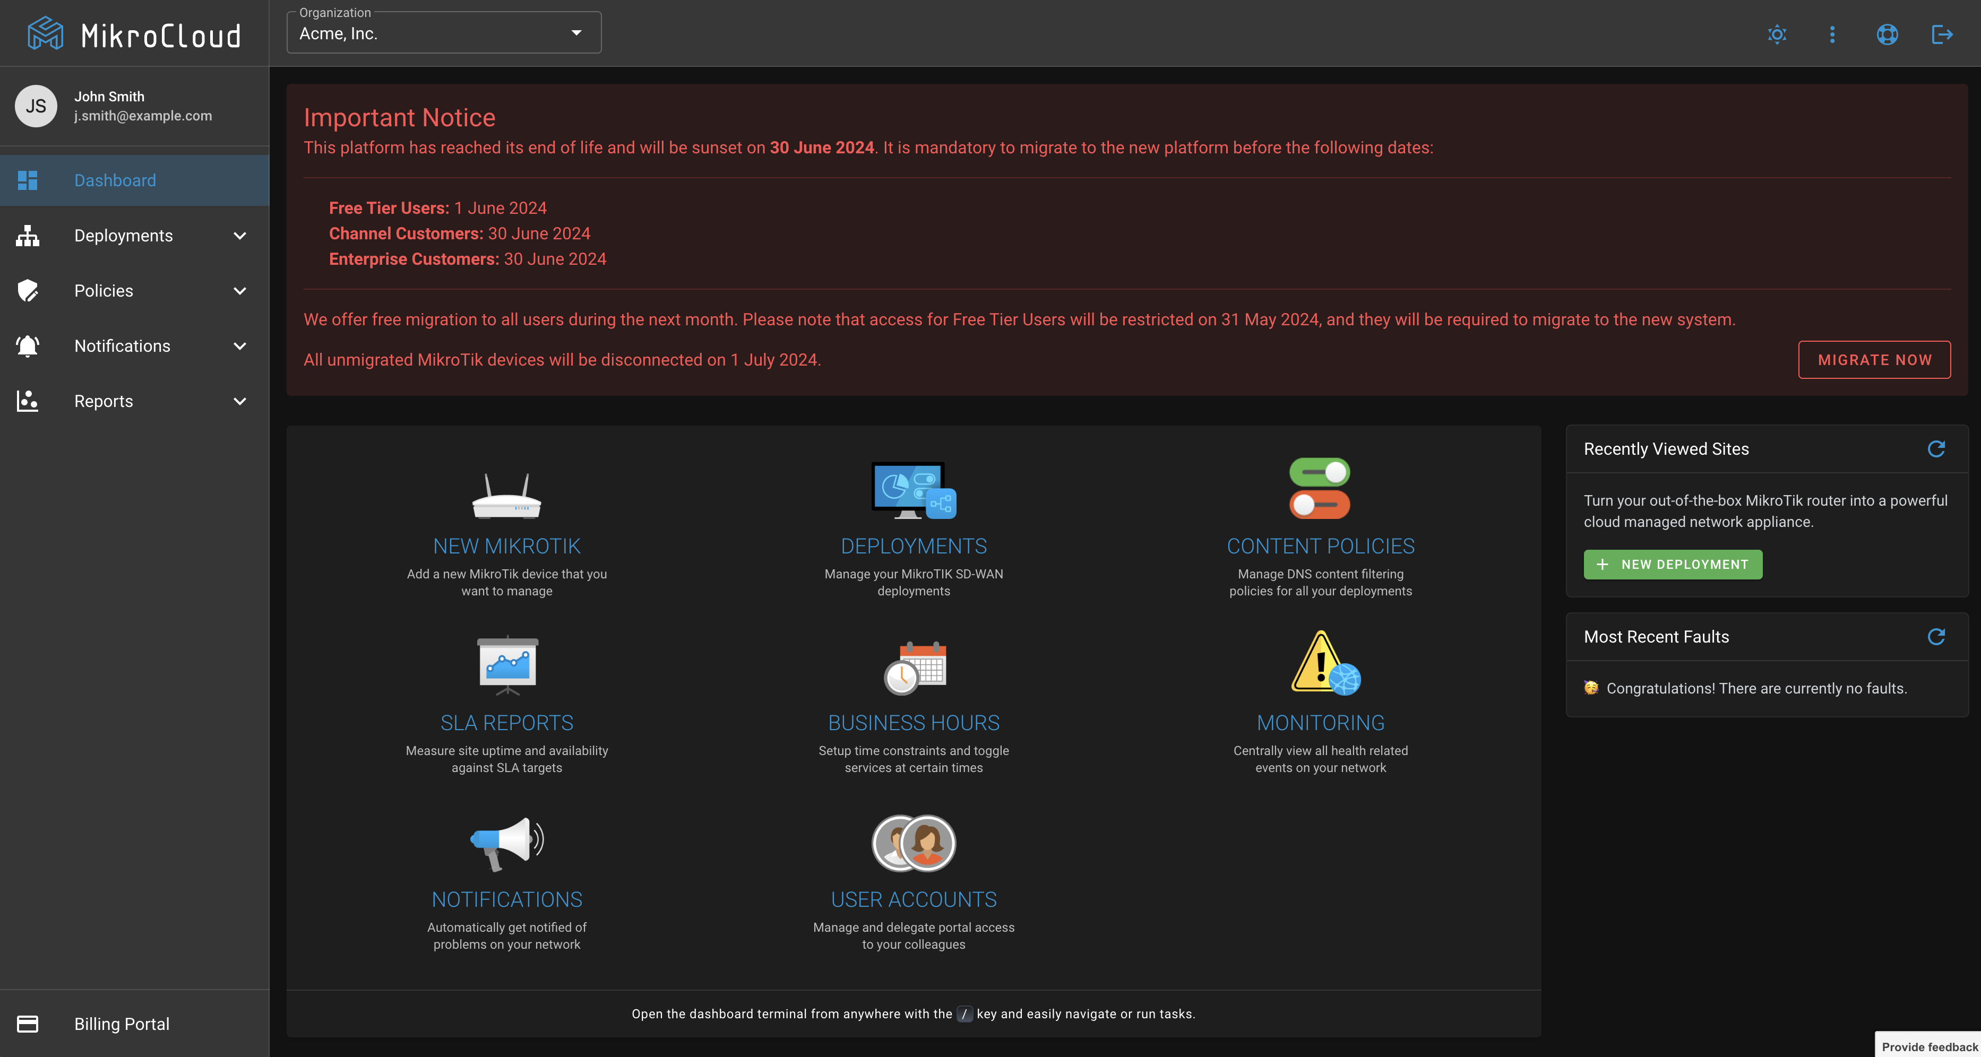Select Dashboard in the sidebar
1981x1057 pixels.
[x=115, y=180]
